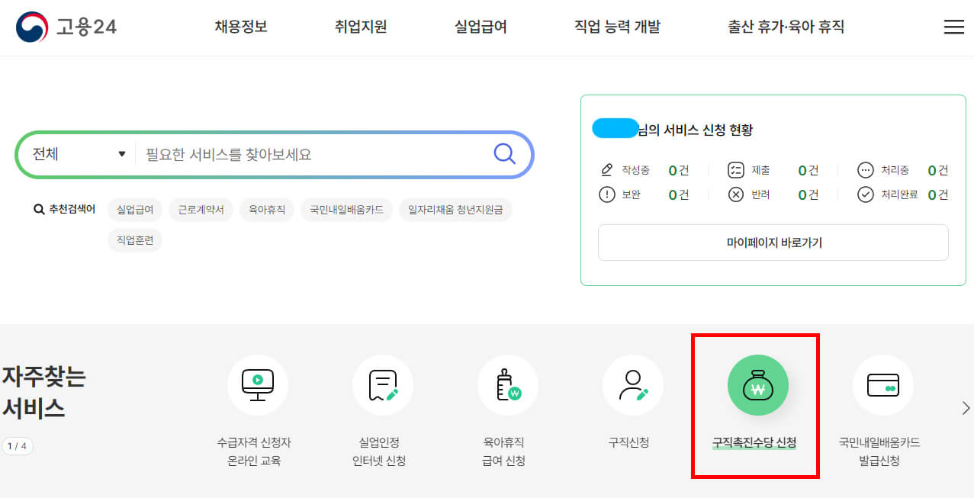Open the hamburger menu
Image resolution: width=974 pixels, height=498 pixels.
(x=953, y=26)
